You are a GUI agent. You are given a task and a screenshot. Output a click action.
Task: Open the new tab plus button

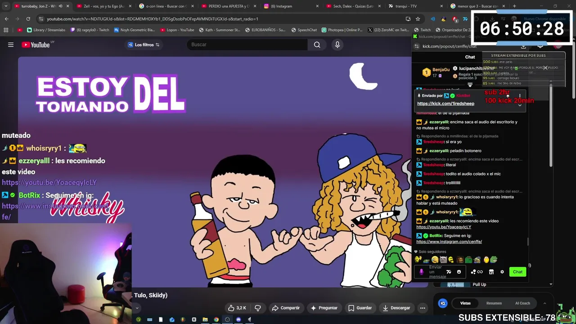pos(514,6)
